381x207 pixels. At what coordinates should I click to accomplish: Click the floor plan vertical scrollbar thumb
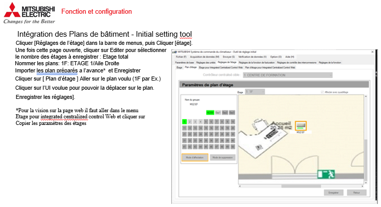tap(366, 159)
